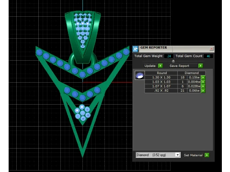Click the green Set Material arrow button
This screenshot has width=230, height=172.
point(207,155)
